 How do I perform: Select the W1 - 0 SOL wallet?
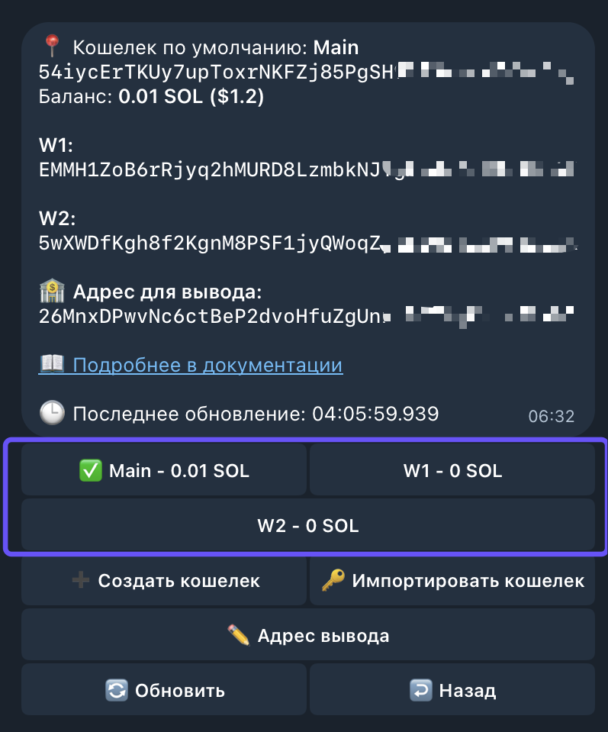[452, 471]
